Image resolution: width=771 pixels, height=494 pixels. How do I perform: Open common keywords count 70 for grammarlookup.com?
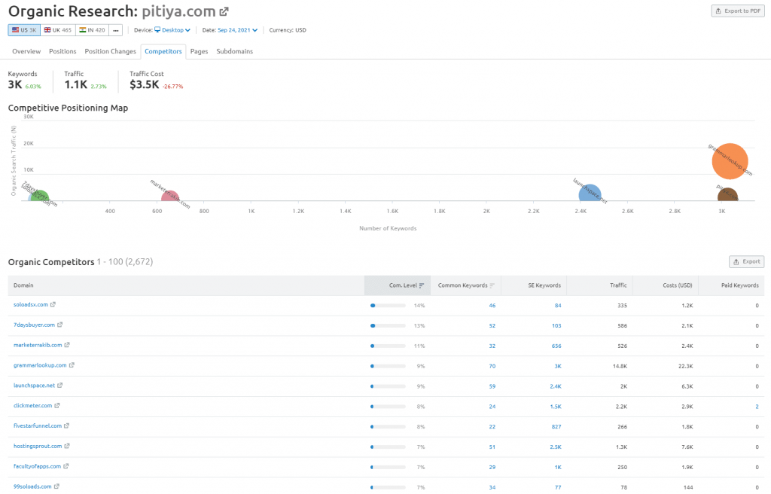(492, 366)
